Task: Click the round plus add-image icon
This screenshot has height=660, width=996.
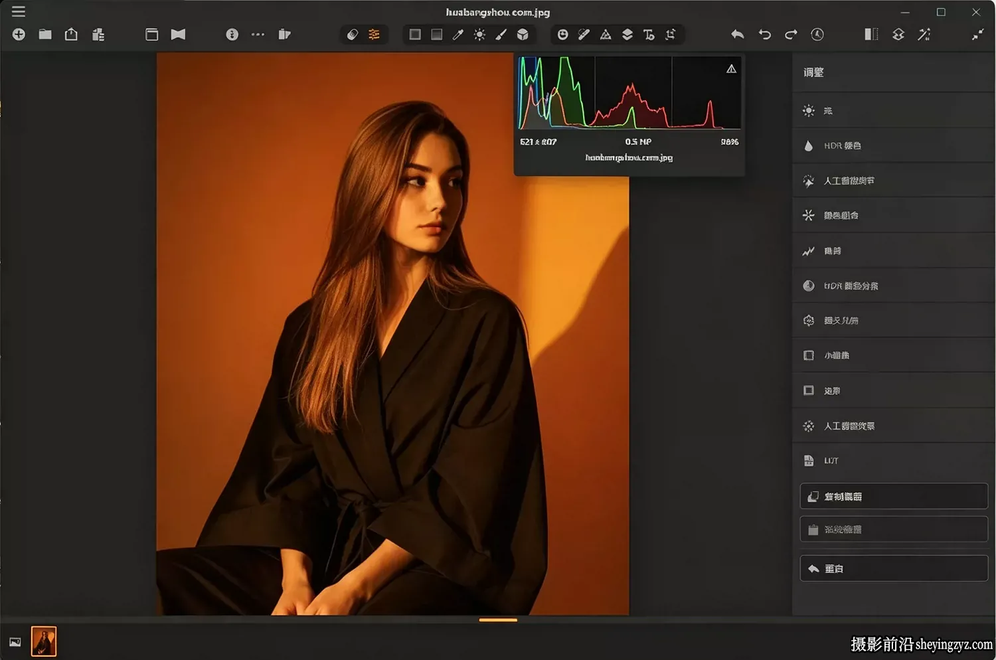Action: (19, 35)
